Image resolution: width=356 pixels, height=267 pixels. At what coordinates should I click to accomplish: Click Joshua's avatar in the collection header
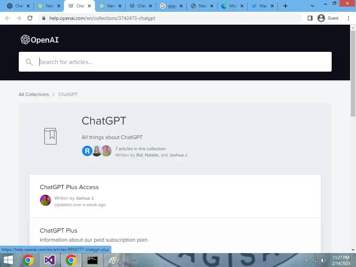(106, 151)
